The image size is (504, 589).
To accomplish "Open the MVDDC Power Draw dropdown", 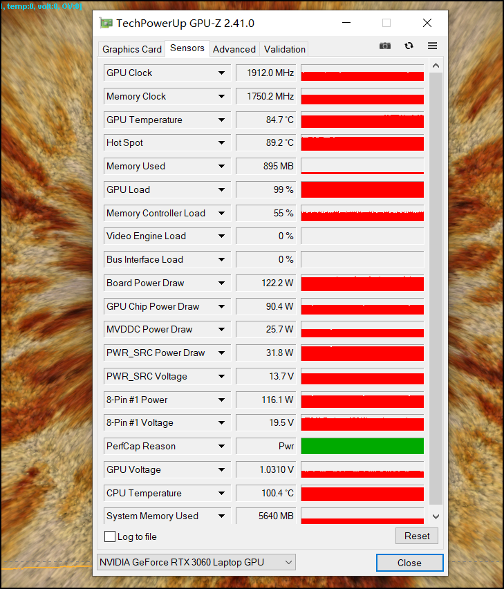I will 221,330.
